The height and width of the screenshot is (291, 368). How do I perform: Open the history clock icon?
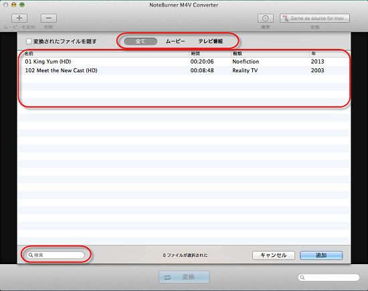266,18
